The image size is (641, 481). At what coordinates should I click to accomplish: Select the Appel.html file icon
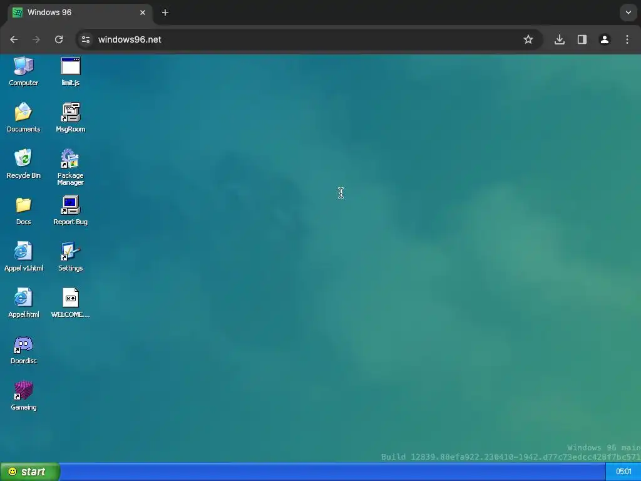pos(23,303)
